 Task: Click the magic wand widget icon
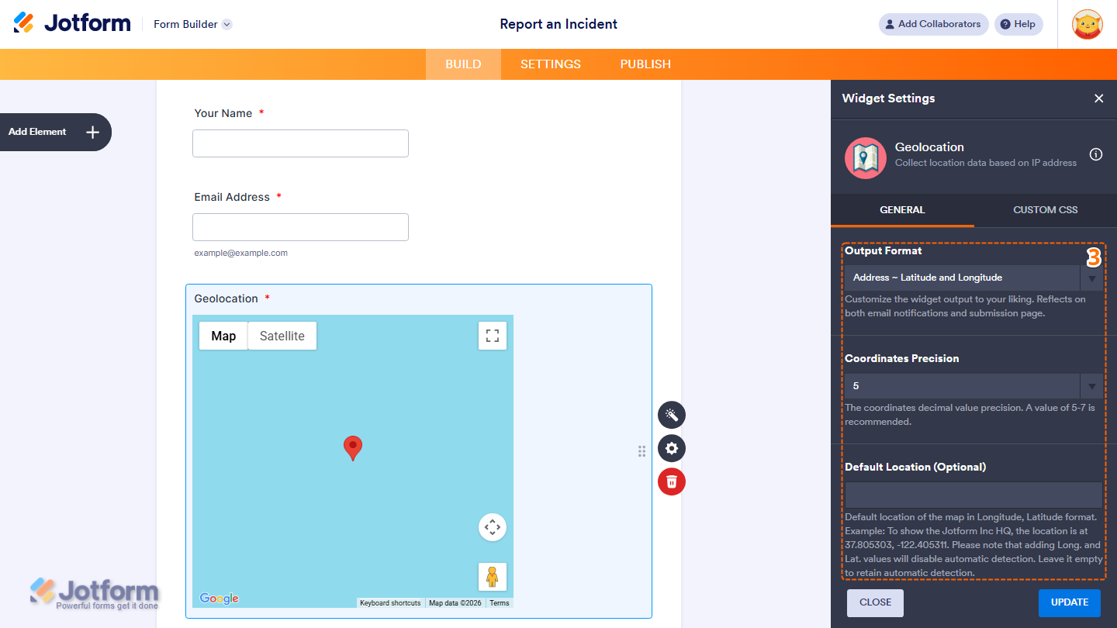(x=672, y=415)
